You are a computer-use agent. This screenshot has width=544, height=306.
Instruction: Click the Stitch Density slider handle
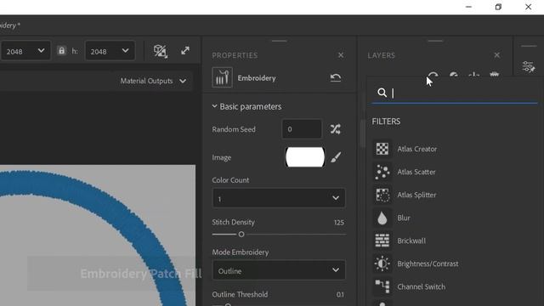click(x=241, y=235)
